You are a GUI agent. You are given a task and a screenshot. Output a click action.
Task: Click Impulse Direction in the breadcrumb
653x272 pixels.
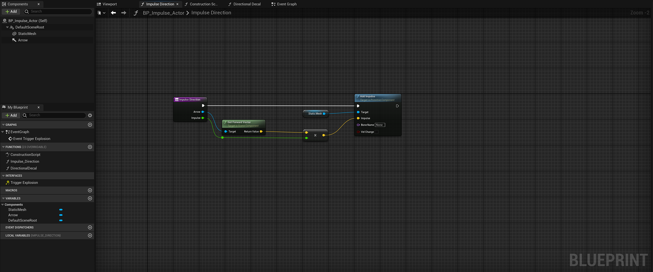click(x=211, y=13)
